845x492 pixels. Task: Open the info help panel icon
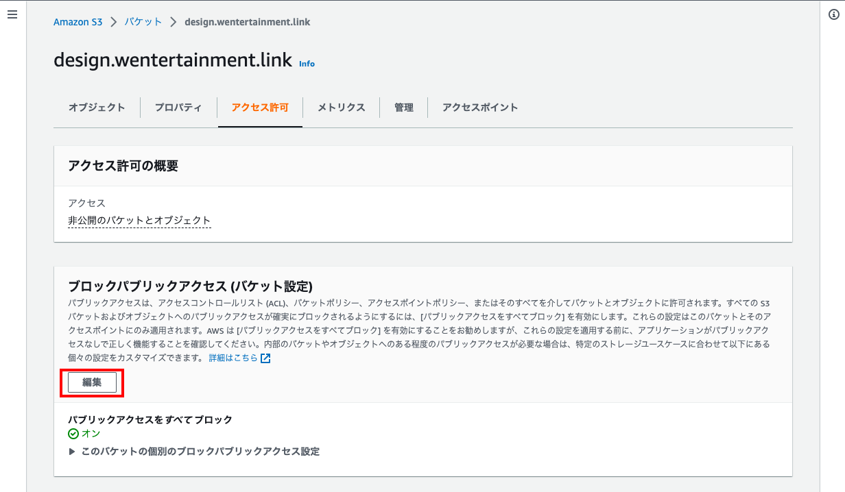(834, 15)
